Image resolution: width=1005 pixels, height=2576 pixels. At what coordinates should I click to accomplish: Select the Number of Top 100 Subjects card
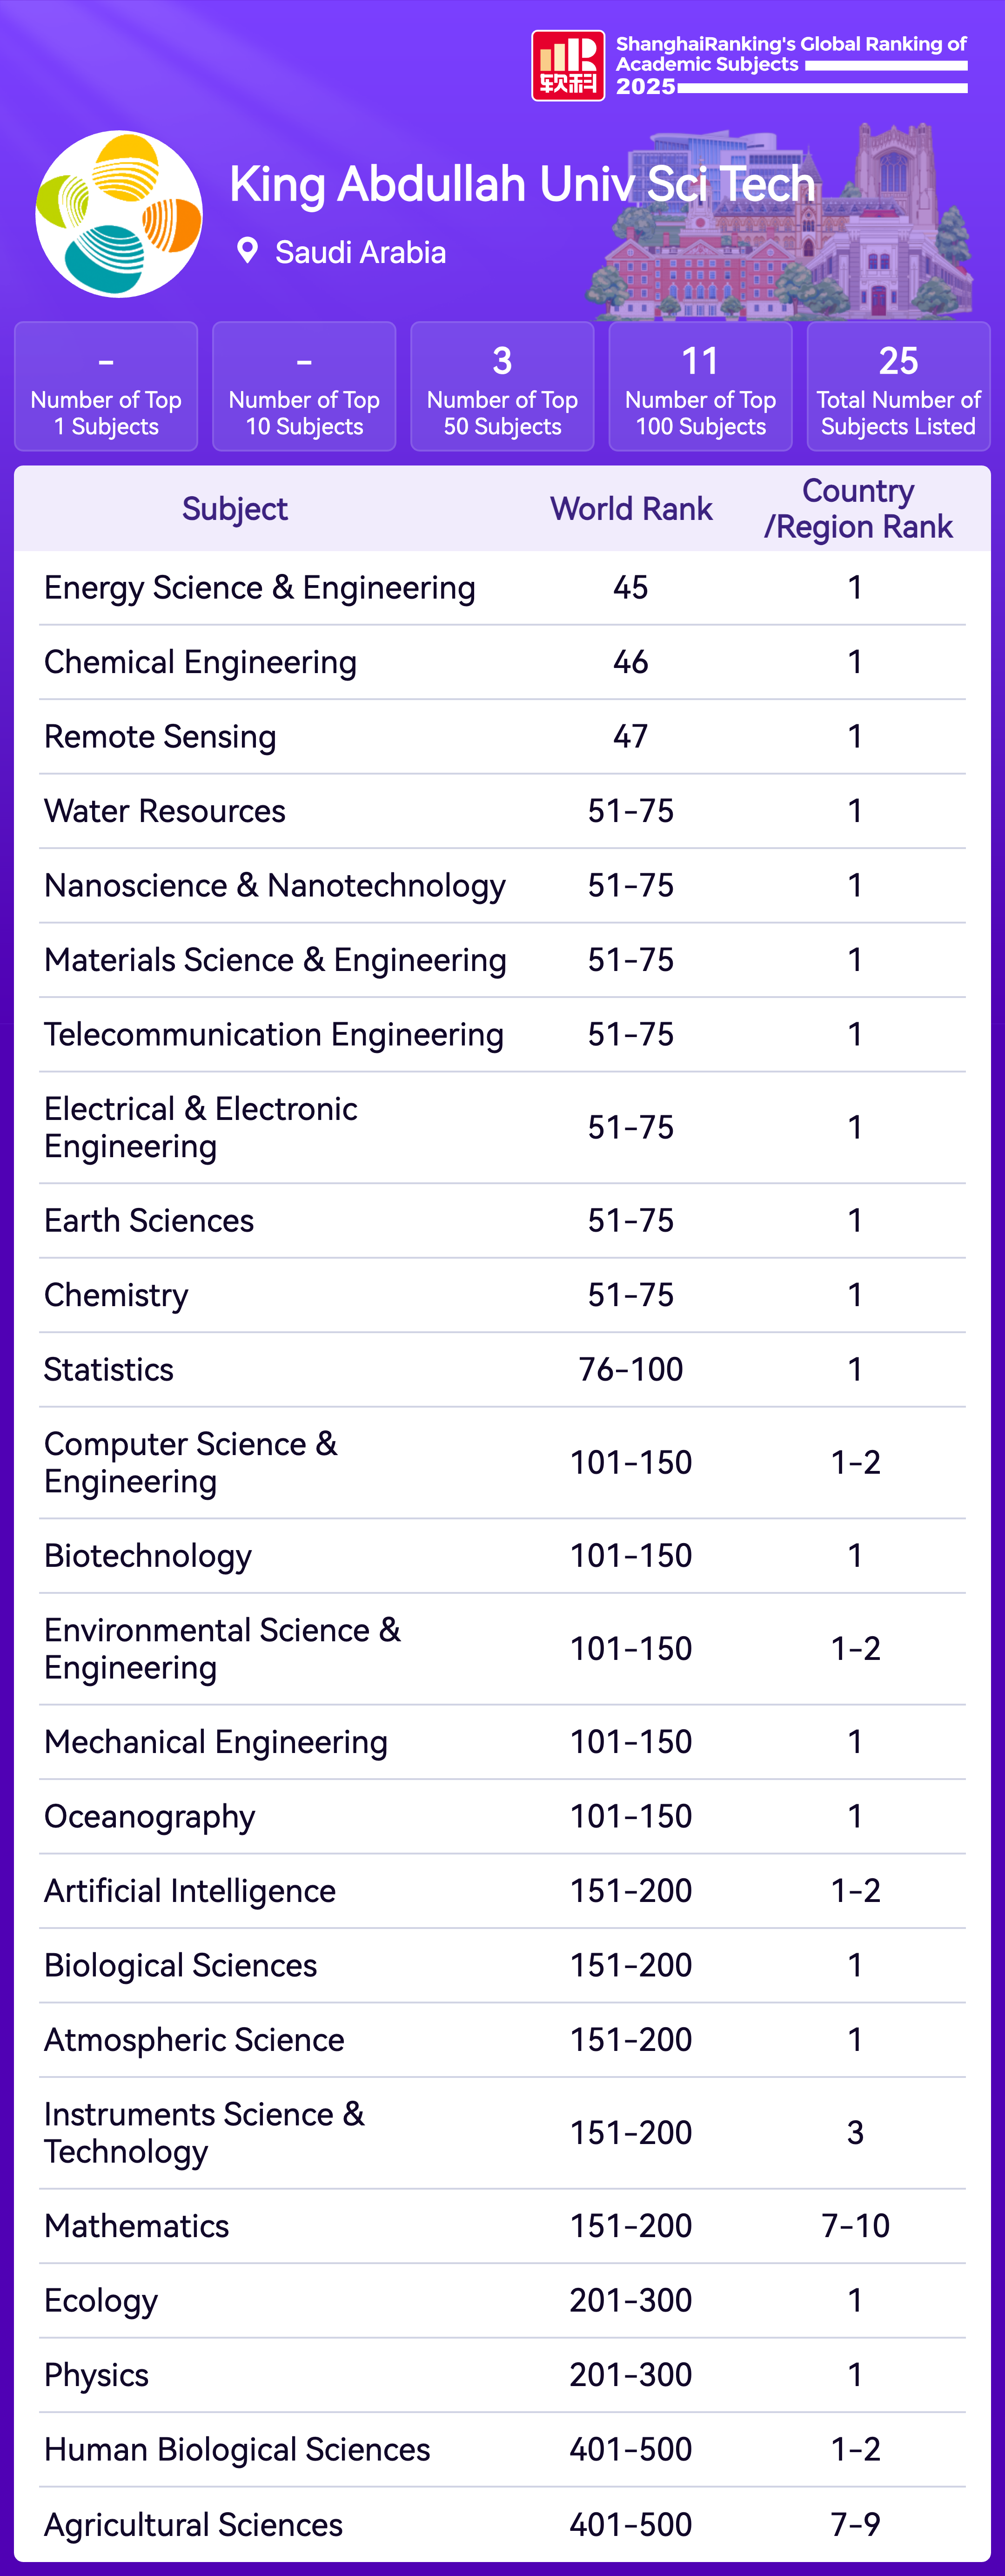(700, 387)
